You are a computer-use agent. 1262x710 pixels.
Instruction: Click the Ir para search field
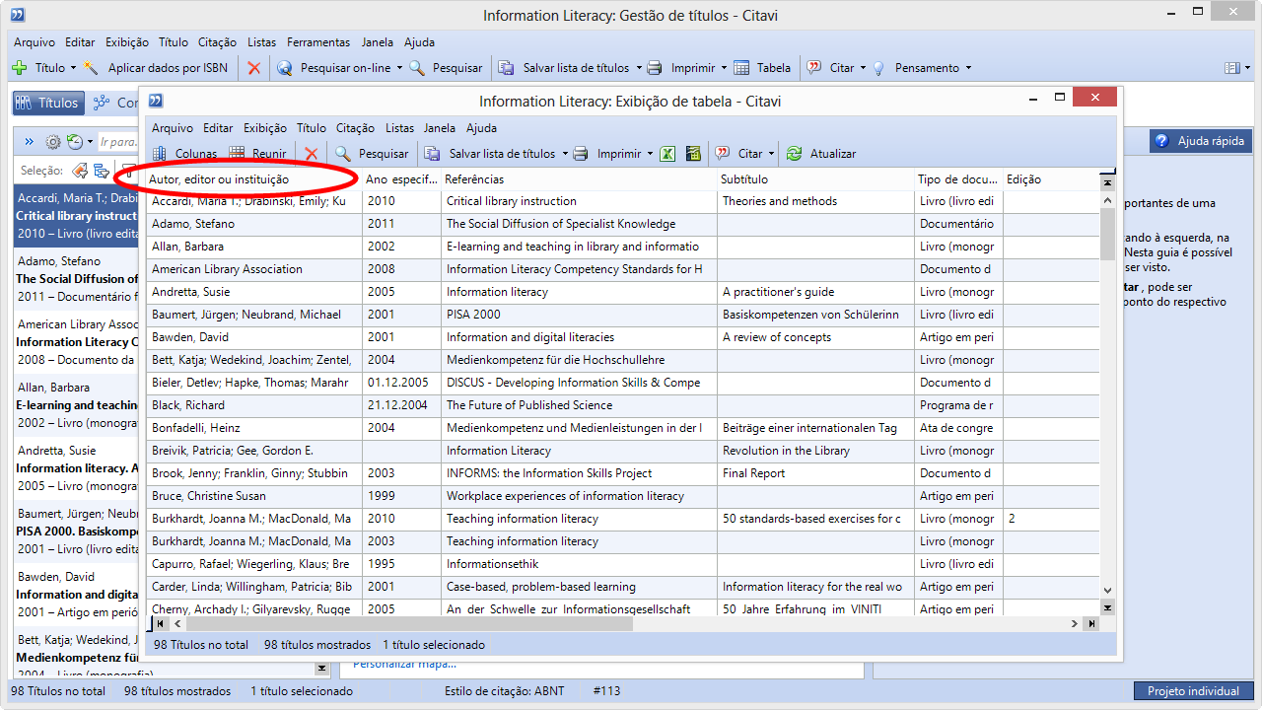coord(118,142)
